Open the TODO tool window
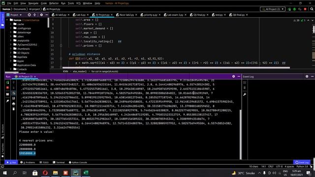Image resolution: width=315 pixels, height=177 pixels. pyautogui.click(x=44, y=162)
